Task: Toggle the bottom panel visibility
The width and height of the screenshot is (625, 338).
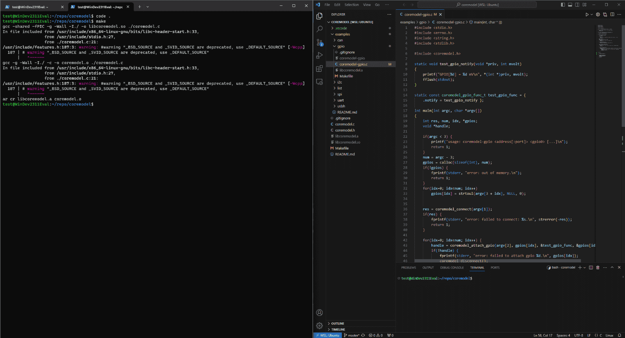Action: (570, 5)
